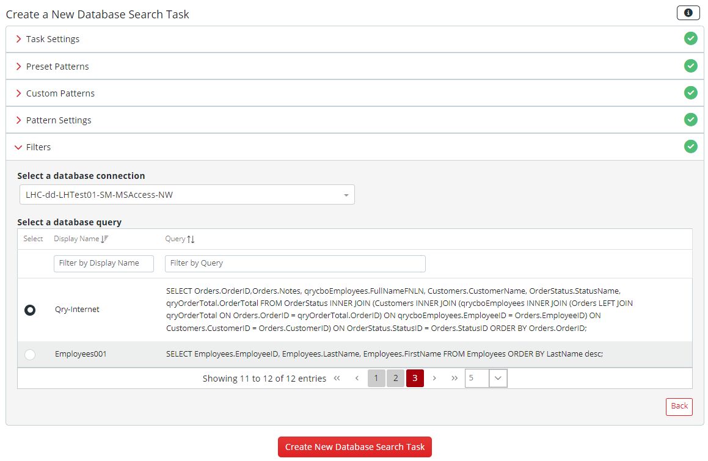Go to first page of entries

point(337,379)
